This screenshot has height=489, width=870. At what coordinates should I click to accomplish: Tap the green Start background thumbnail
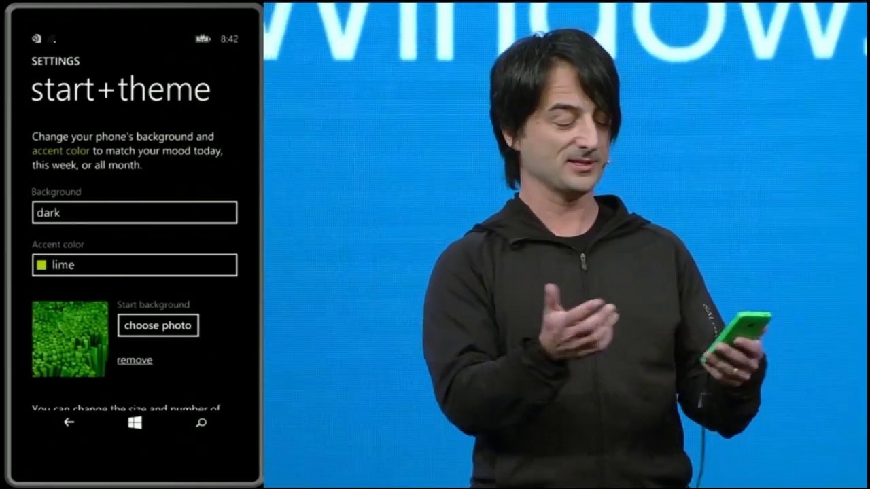[70, 339]
